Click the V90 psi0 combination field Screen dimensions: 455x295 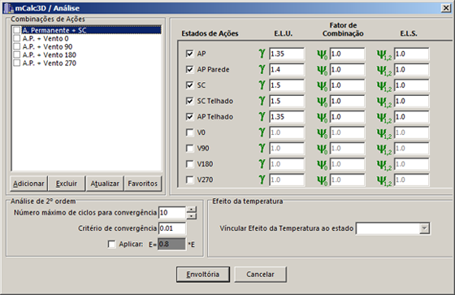click(347, 148)
